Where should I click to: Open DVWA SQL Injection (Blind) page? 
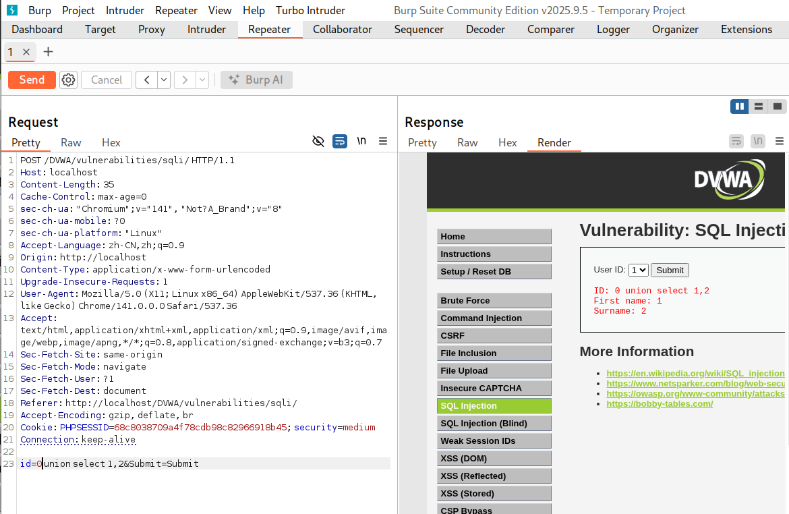click(494, 424)
